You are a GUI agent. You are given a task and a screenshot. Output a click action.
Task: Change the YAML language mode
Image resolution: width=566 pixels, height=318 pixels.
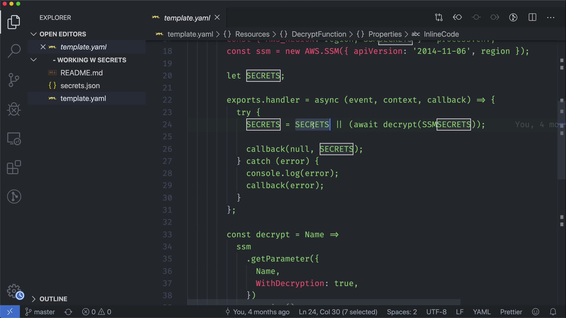coord(481,312)
